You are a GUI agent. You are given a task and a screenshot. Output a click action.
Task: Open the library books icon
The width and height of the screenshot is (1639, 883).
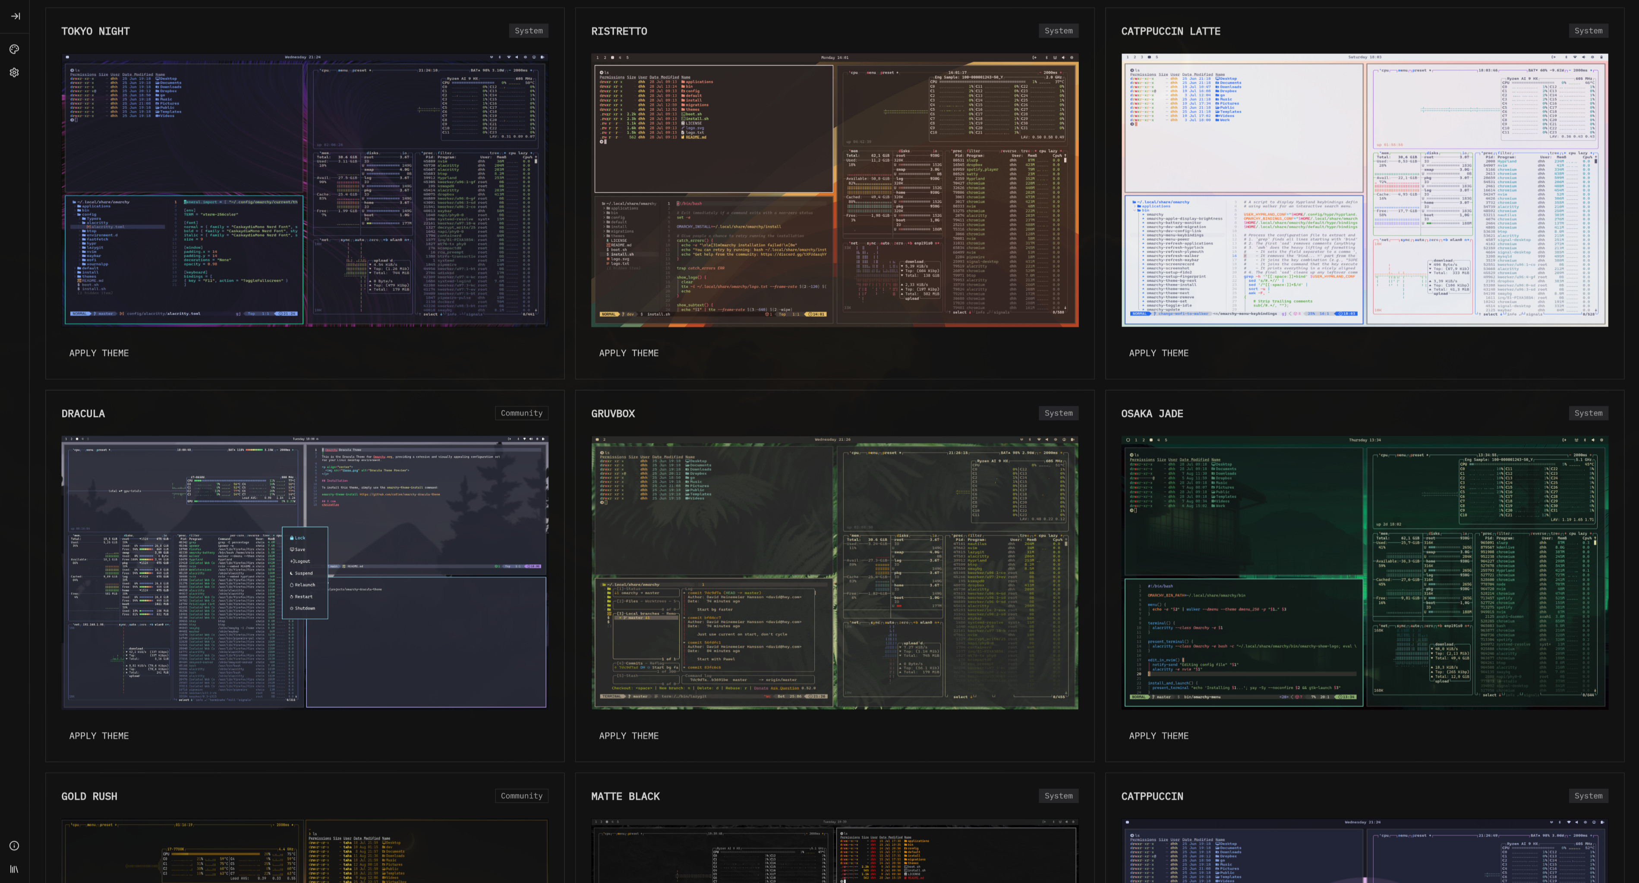(x=14, y=869)
